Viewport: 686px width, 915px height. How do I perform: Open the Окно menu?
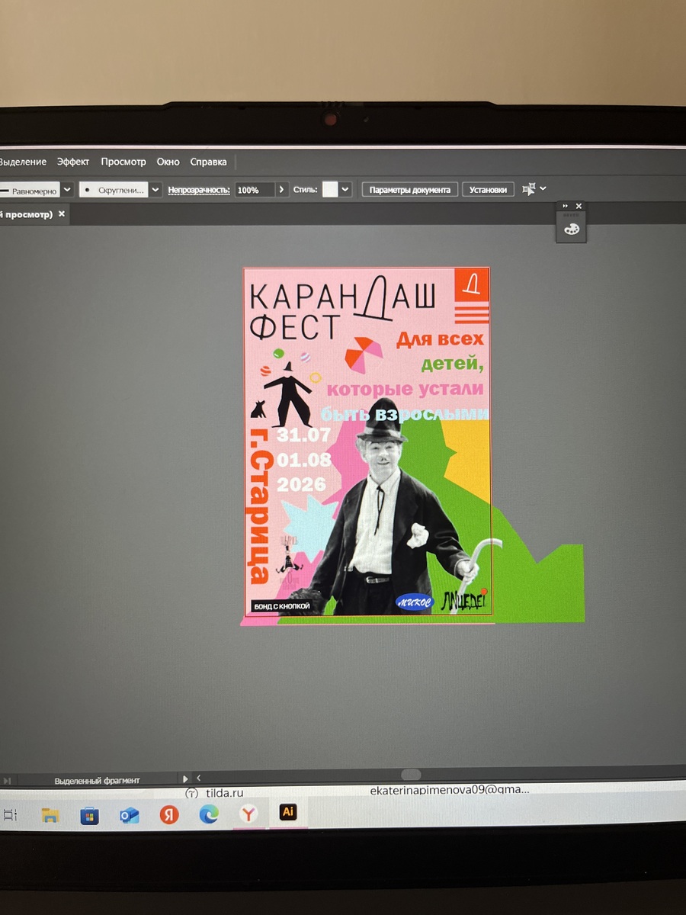(x=168, y=162)
